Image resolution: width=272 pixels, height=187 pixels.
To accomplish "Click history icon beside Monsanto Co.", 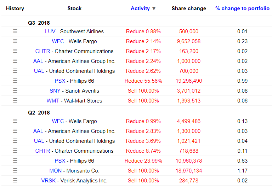I will (15, 170).
